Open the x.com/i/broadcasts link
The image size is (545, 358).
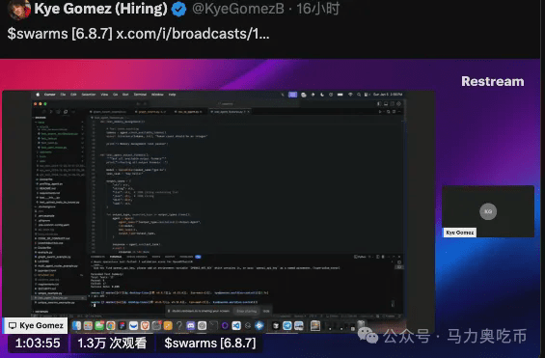coord(193,34)
